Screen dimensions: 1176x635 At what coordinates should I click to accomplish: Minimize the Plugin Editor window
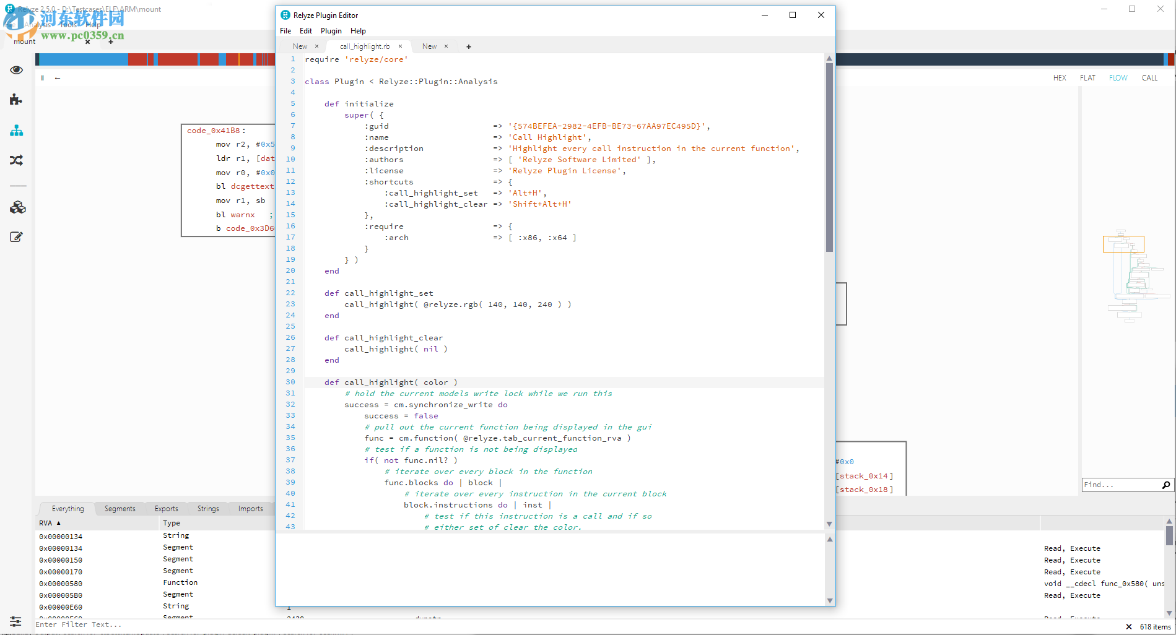pyautogui.click(x=765, y=15)
